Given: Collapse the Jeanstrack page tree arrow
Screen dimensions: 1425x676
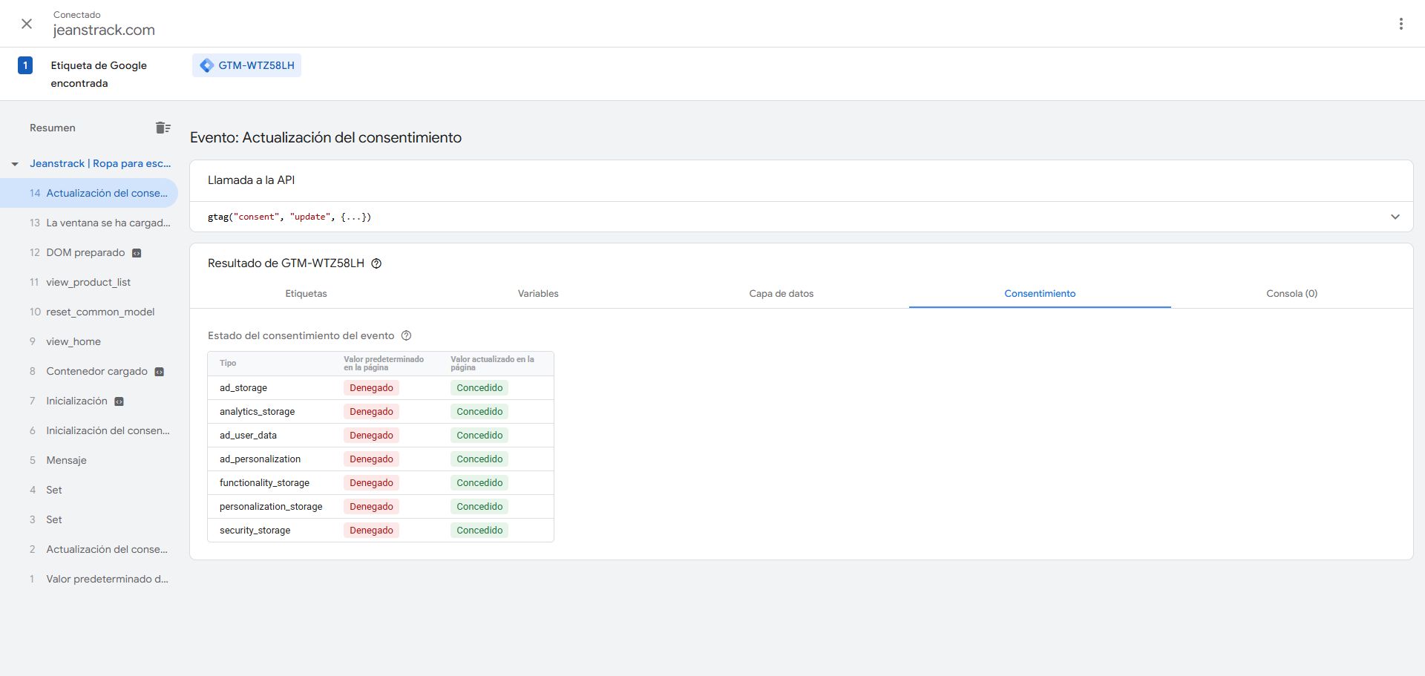Looking at the screenshot, I should coord(15,164).
